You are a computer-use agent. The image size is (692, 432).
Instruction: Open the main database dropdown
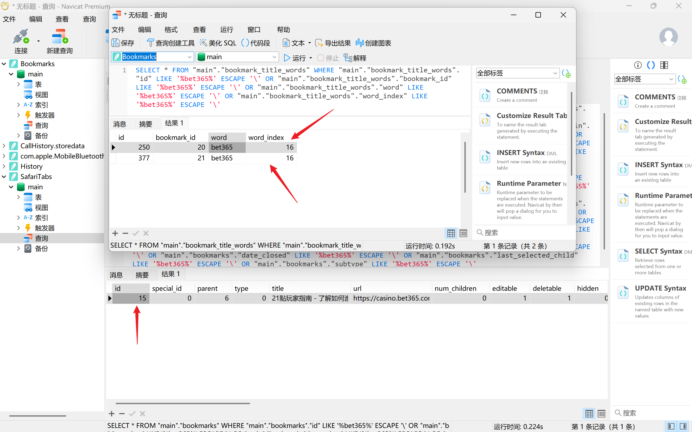274,57
